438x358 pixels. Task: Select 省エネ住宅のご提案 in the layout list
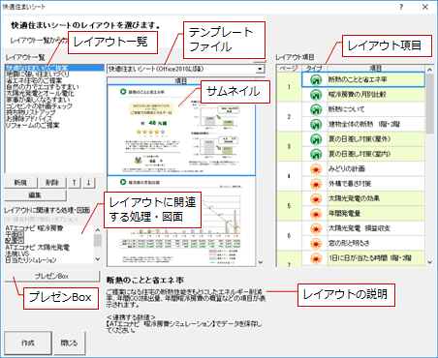(x=34, y=80)
